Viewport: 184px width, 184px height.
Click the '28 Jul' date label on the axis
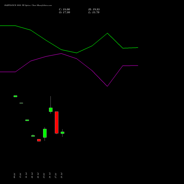click(61, 176)
